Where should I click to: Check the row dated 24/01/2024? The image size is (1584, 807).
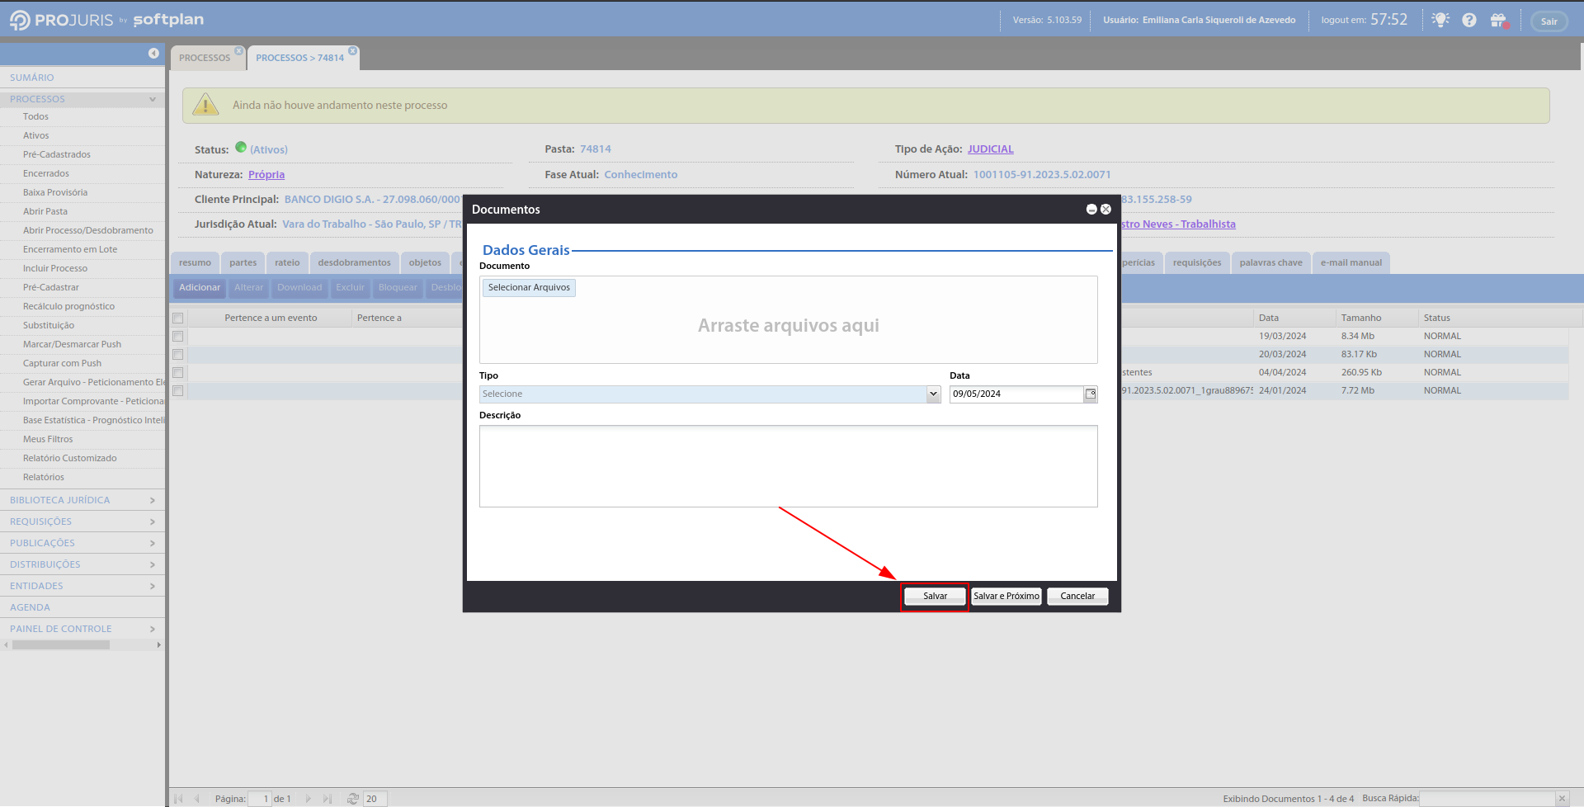(x=177, y=391)
